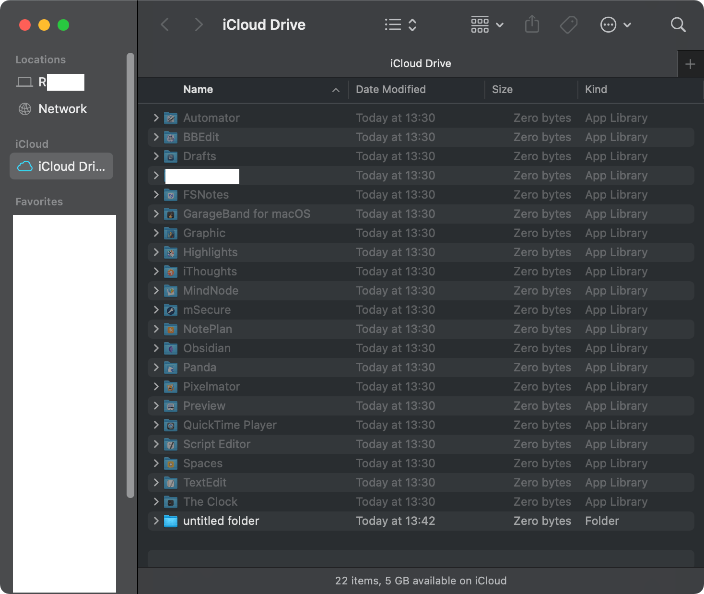Click the mSecure folder icon
The height and width of the screenshot is (594, 704).
point(171,310)
